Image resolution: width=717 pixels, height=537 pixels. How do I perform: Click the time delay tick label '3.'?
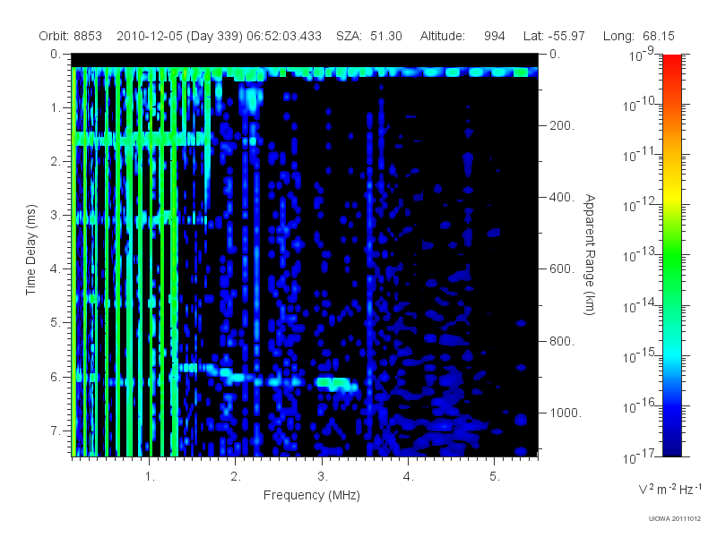(56, 215)
